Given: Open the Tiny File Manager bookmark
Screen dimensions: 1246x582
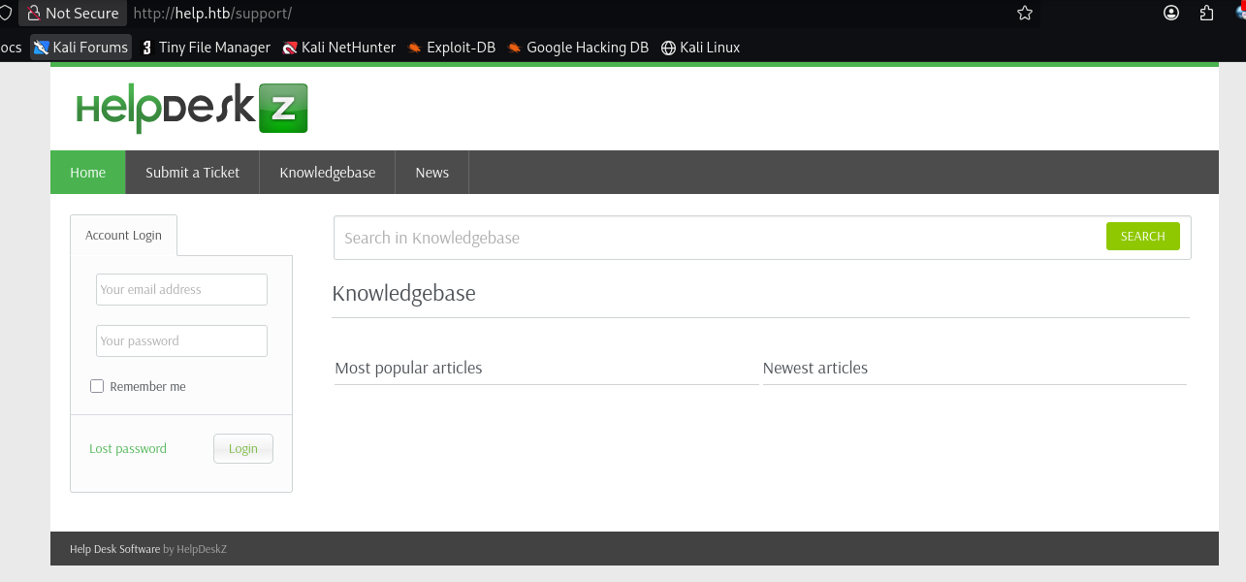Looking at the screenshot, I should [x=206, y=48].
